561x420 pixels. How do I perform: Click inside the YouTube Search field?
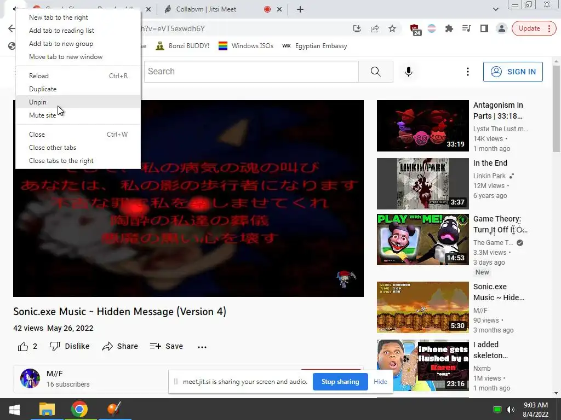click(251, 72)
